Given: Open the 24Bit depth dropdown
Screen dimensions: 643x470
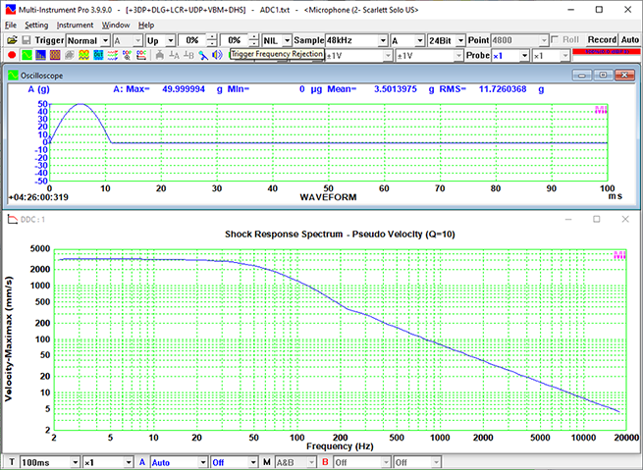Looking at the screenshot, I should point(458,39).
